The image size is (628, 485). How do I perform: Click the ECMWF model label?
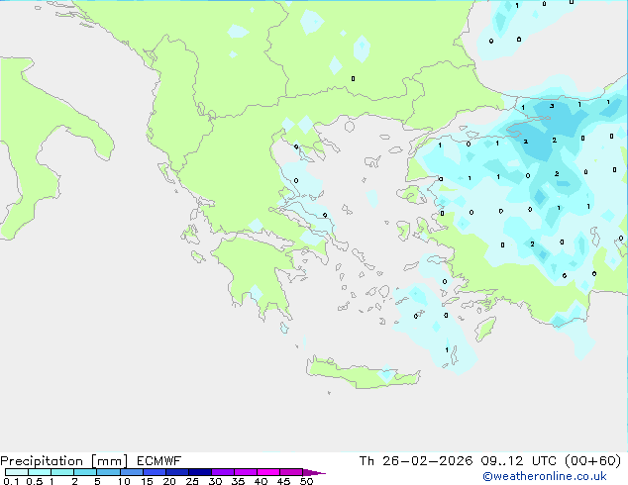click(x=159, y=461)
